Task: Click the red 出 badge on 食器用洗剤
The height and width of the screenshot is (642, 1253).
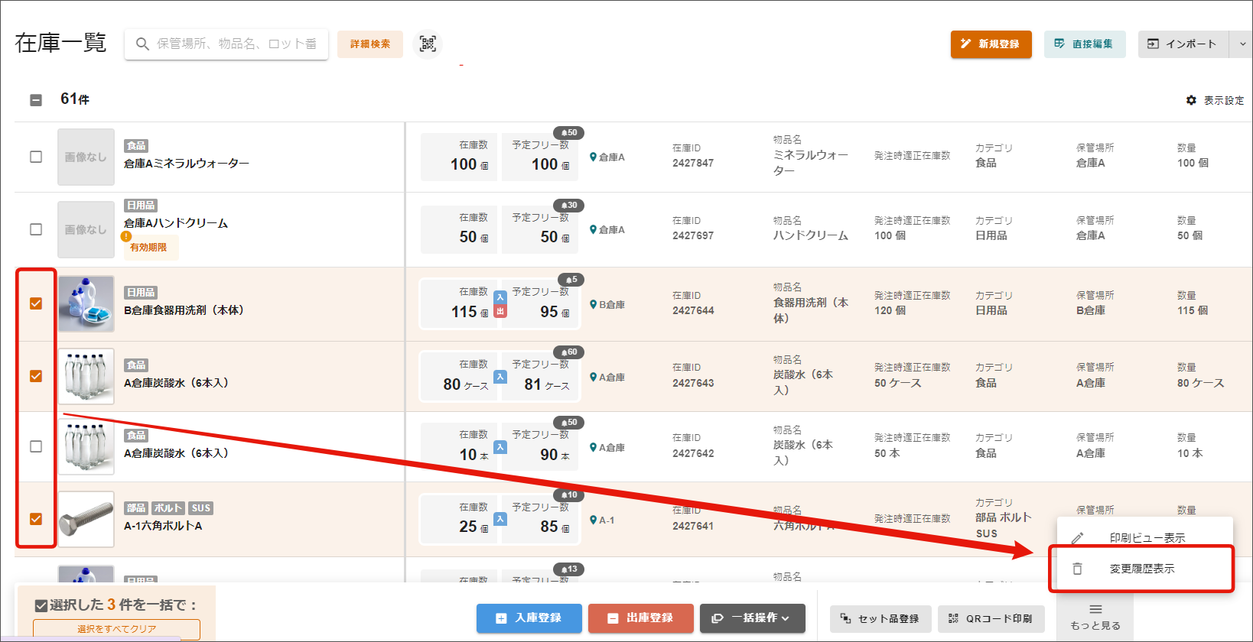Action: point(500,312)
